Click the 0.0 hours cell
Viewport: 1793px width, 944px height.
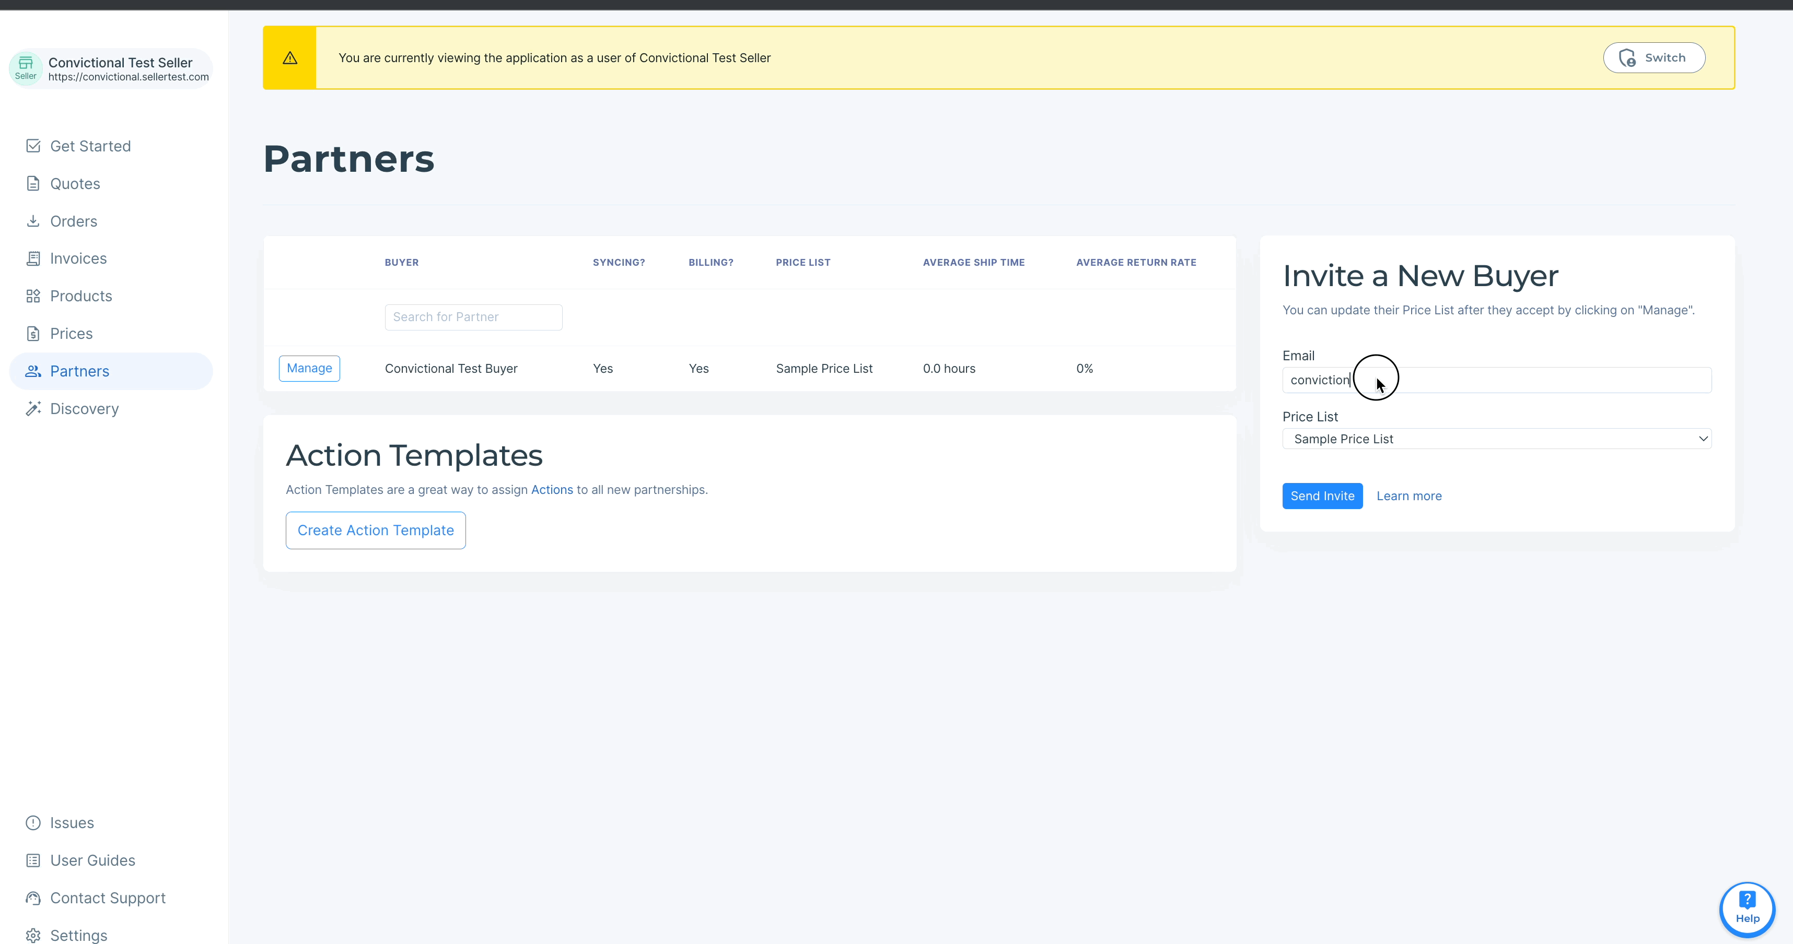point(949,369)
